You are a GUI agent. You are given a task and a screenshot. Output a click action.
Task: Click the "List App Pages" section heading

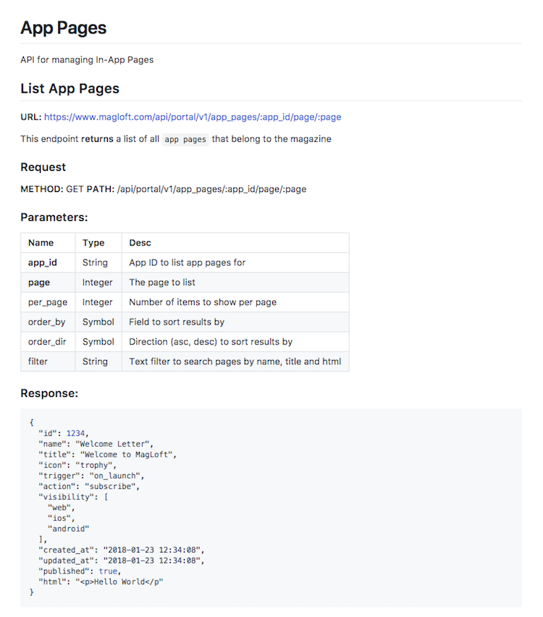(x=70, y=89)
